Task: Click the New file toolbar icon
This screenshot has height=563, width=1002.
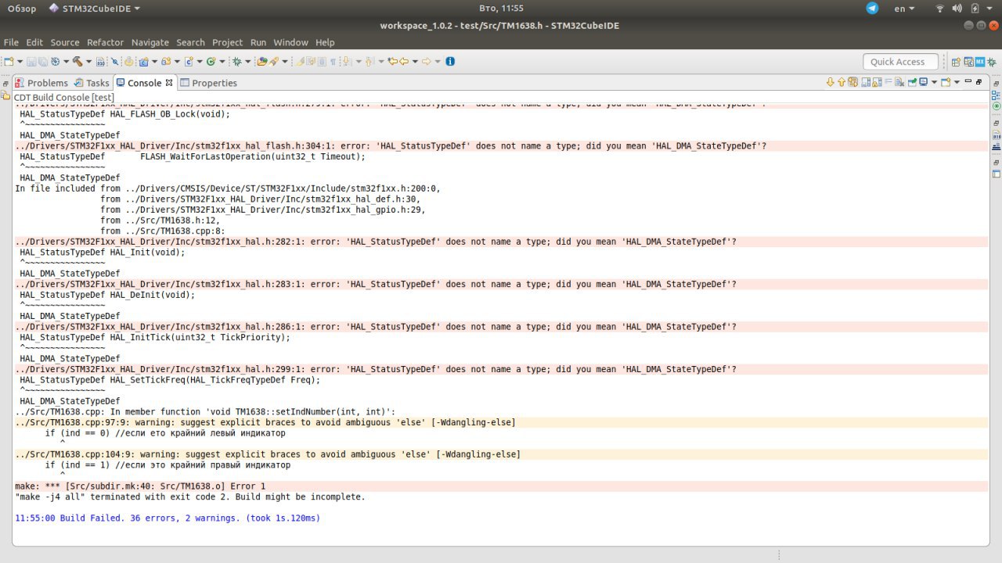Action: tap(8, 62)
